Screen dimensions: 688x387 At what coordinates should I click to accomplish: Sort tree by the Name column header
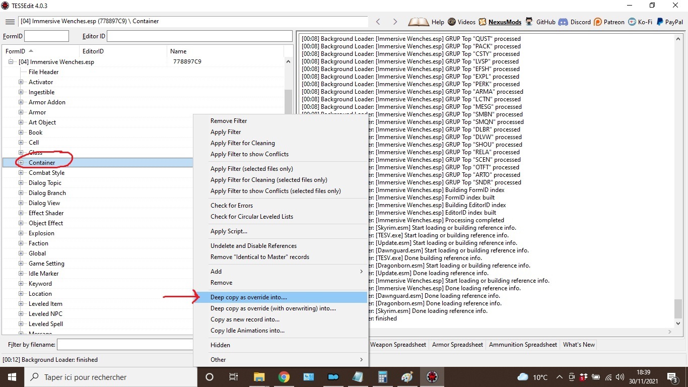tap(225, 51)
